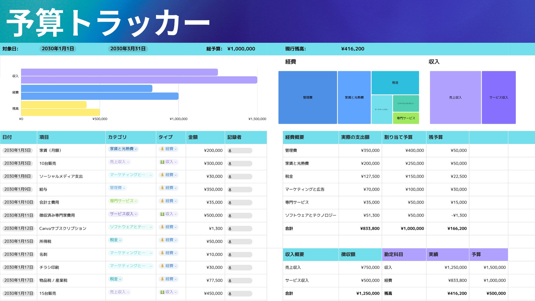
Task: Select the 2030年3月11日 date chip
Action: [x=19, y=215]
